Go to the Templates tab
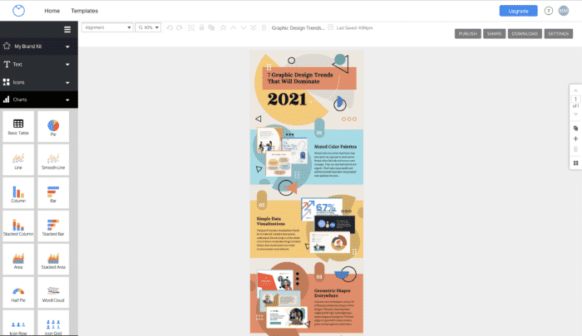Screen dimensions: 582x336 (84, 11)
